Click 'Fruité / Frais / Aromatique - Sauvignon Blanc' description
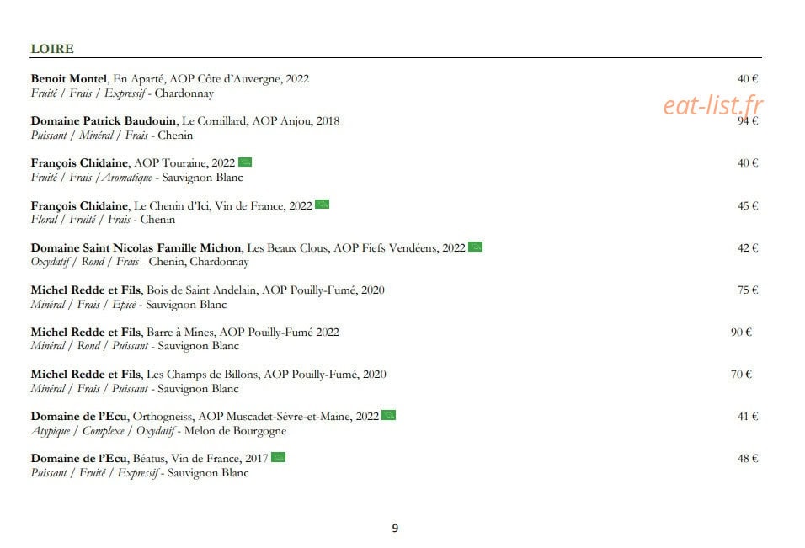Screen dimensions: 805x548 (x=136, y=178)
